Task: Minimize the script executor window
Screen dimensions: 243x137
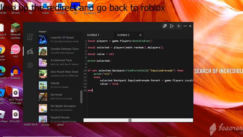Action: coord(185,26)
